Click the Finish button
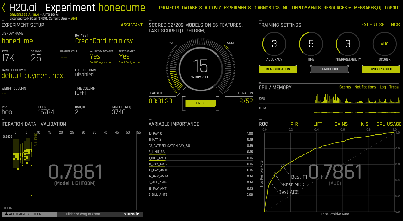Screen dimensions: 403x221 pyautogui.click(x=201, y=103)
